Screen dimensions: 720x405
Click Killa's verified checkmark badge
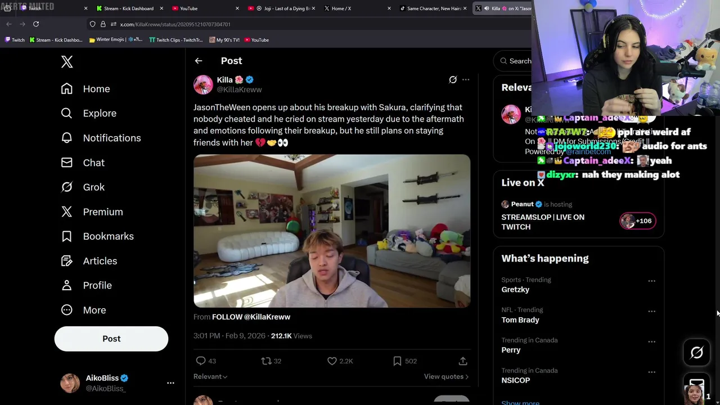click(250, 80)
